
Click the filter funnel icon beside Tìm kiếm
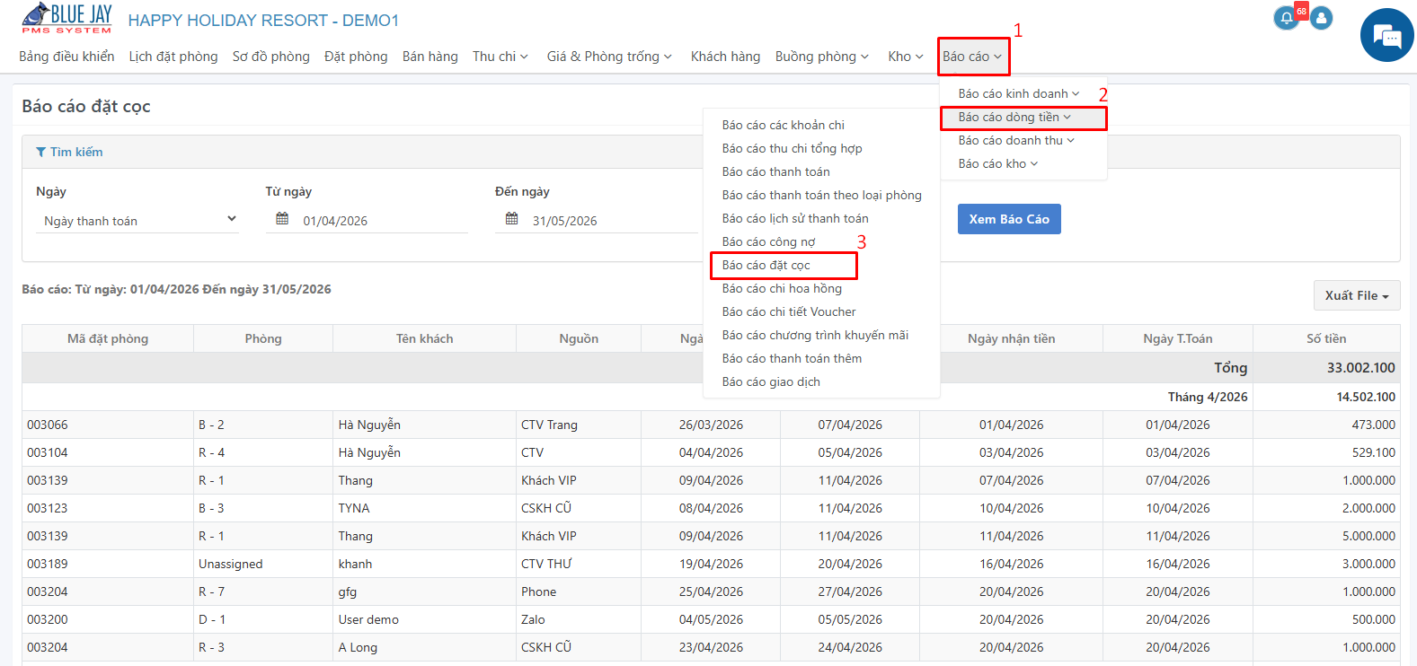[x=40, y=153]
